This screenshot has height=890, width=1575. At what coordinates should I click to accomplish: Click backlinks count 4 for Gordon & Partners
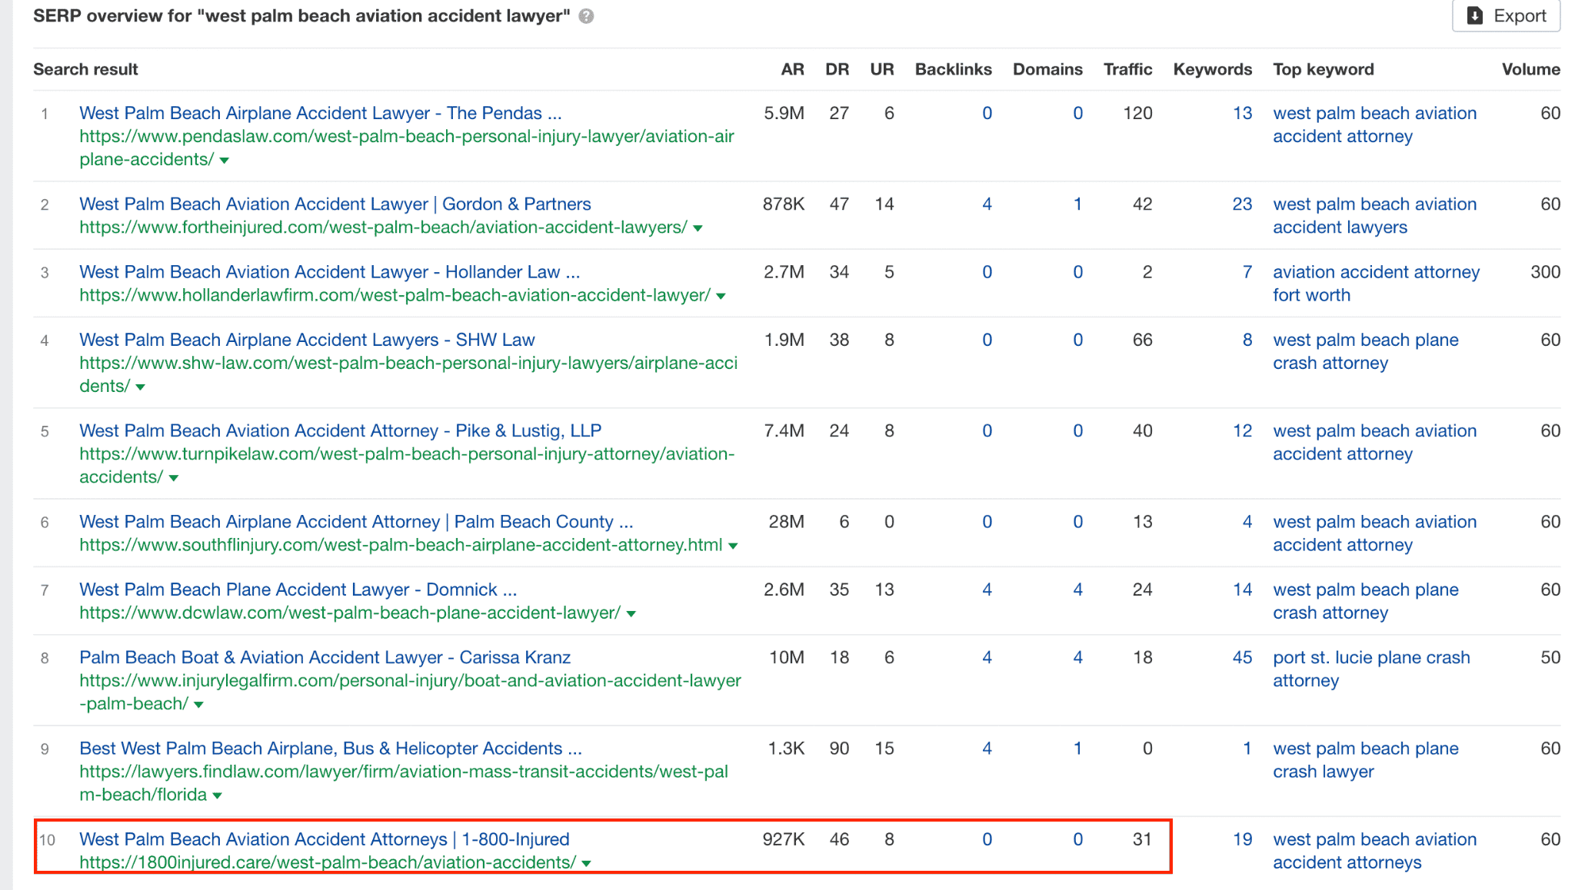pyautogui.click(x=987, y=204)
